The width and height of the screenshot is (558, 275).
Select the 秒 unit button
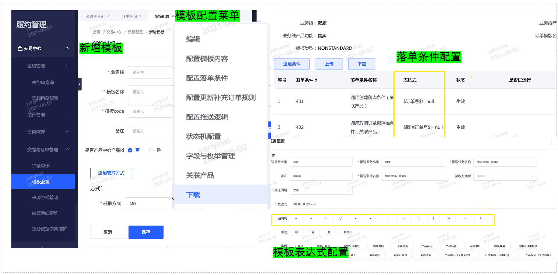[297, 232]
